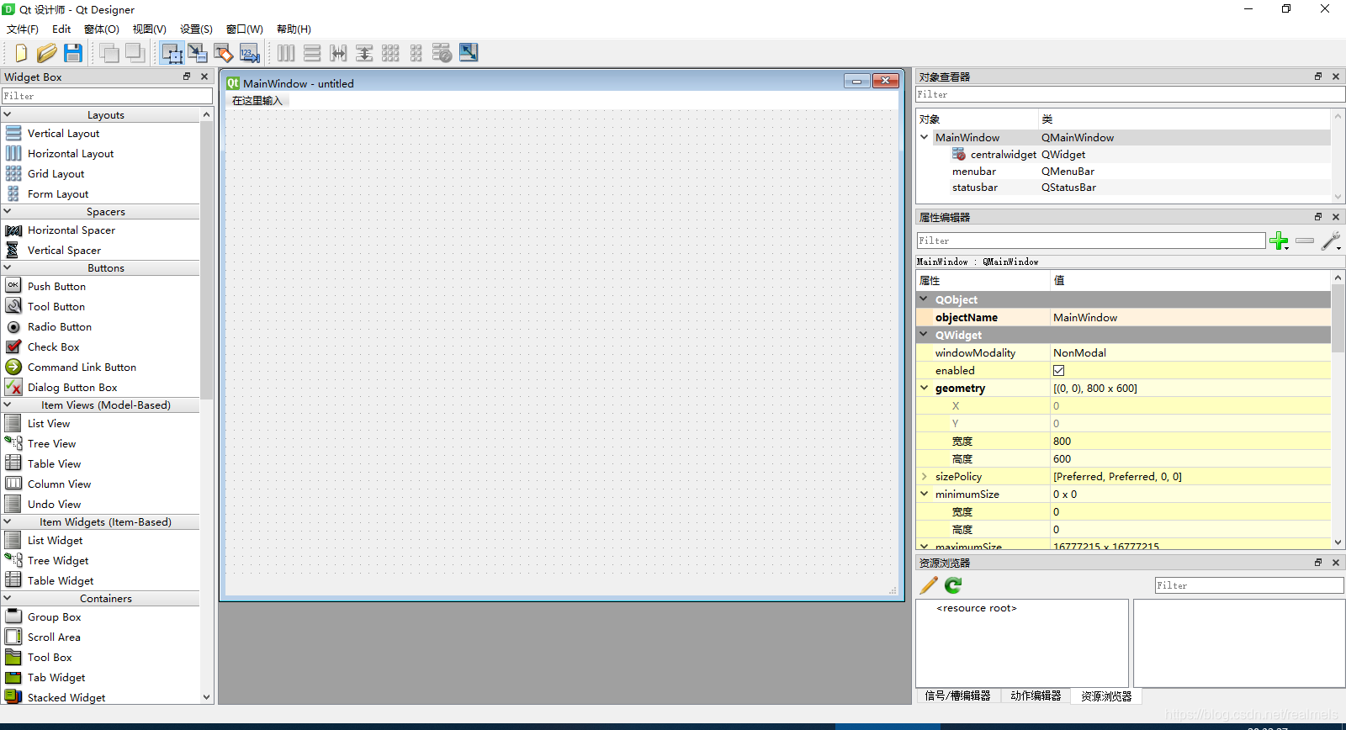Click the Open form folder icon
Screen dimensions: 1346x730
point(46,53)
